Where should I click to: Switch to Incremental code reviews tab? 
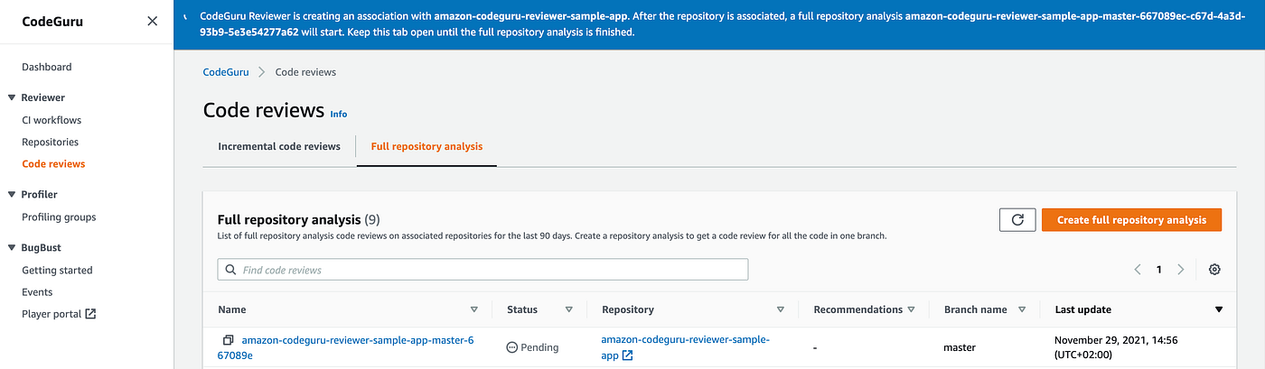pyautogui.click(x=279, y=146)
